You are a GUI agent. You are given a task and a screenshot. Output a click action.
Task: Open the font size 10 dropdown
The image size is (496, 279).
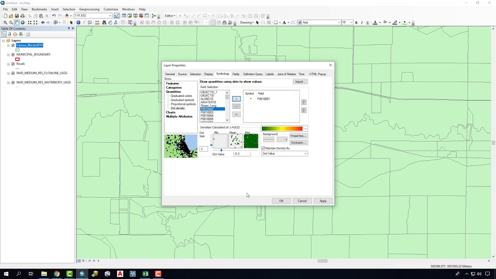pyautogui.click(x=351, y=22)
